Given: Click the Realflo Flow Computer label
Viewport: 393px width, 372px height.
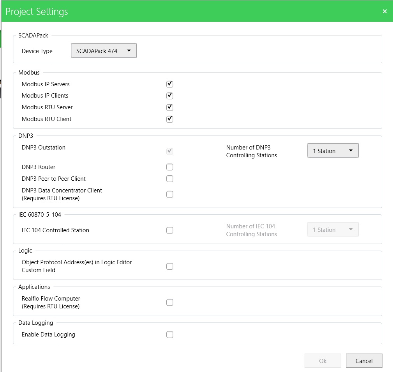Looking at the screenshot, I should [x=51, y=303].
